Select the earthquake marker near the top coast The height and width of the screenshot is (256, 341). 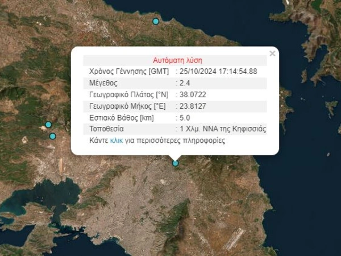(156, 22)
